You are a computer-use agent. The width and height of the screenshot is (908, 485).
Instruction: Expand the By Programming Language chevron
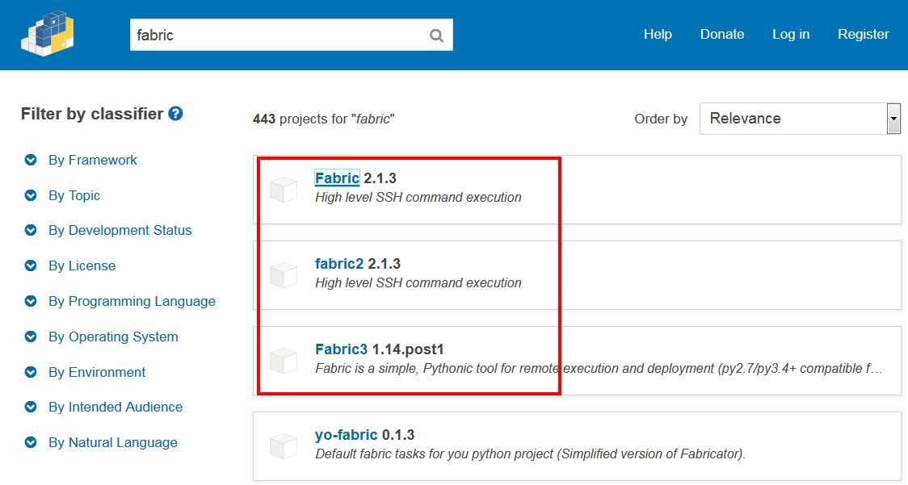coord(31,302)
